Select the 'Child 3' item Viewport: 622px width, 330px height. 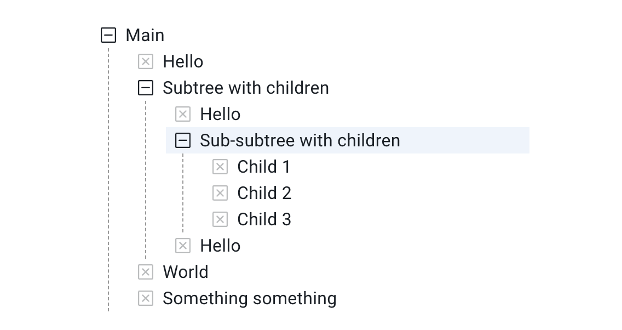click(x=264, y=219)
